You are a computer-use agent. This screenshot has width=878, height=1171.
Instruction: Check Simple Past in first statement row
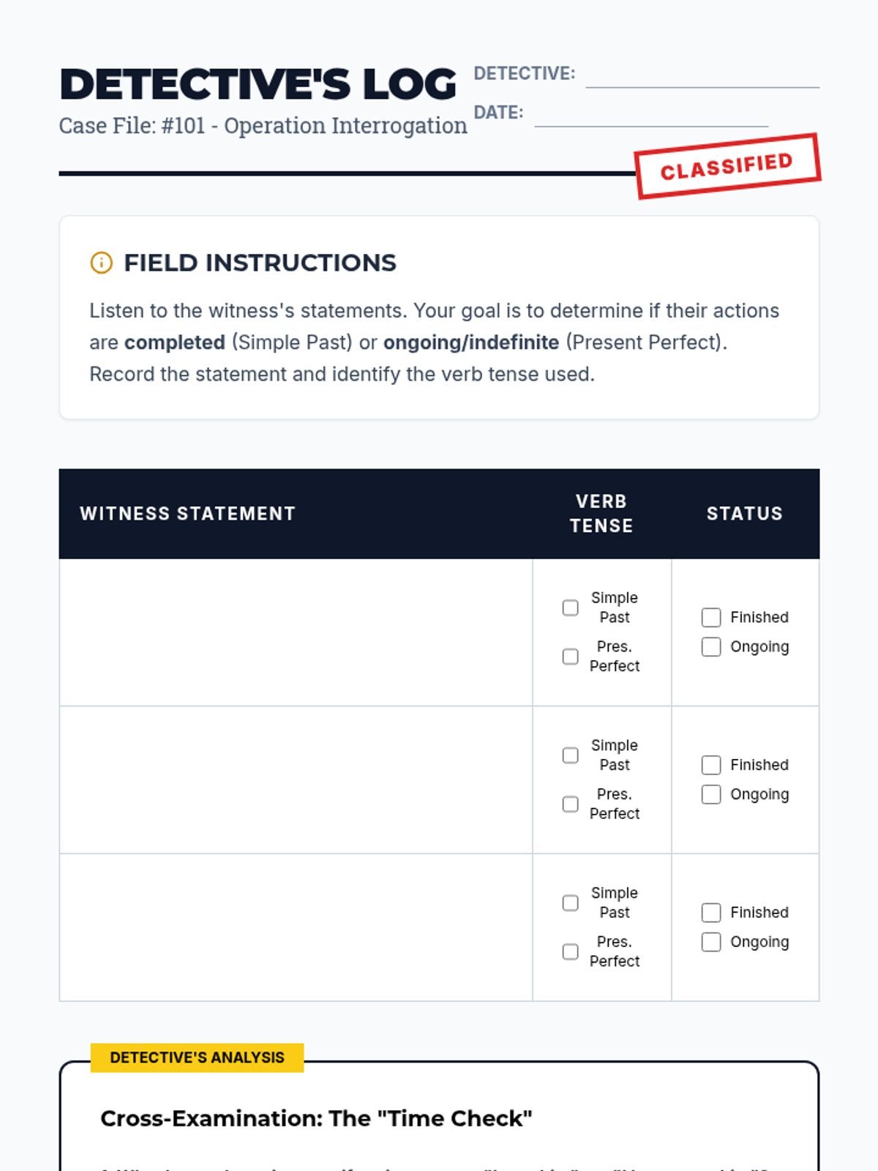570,608
